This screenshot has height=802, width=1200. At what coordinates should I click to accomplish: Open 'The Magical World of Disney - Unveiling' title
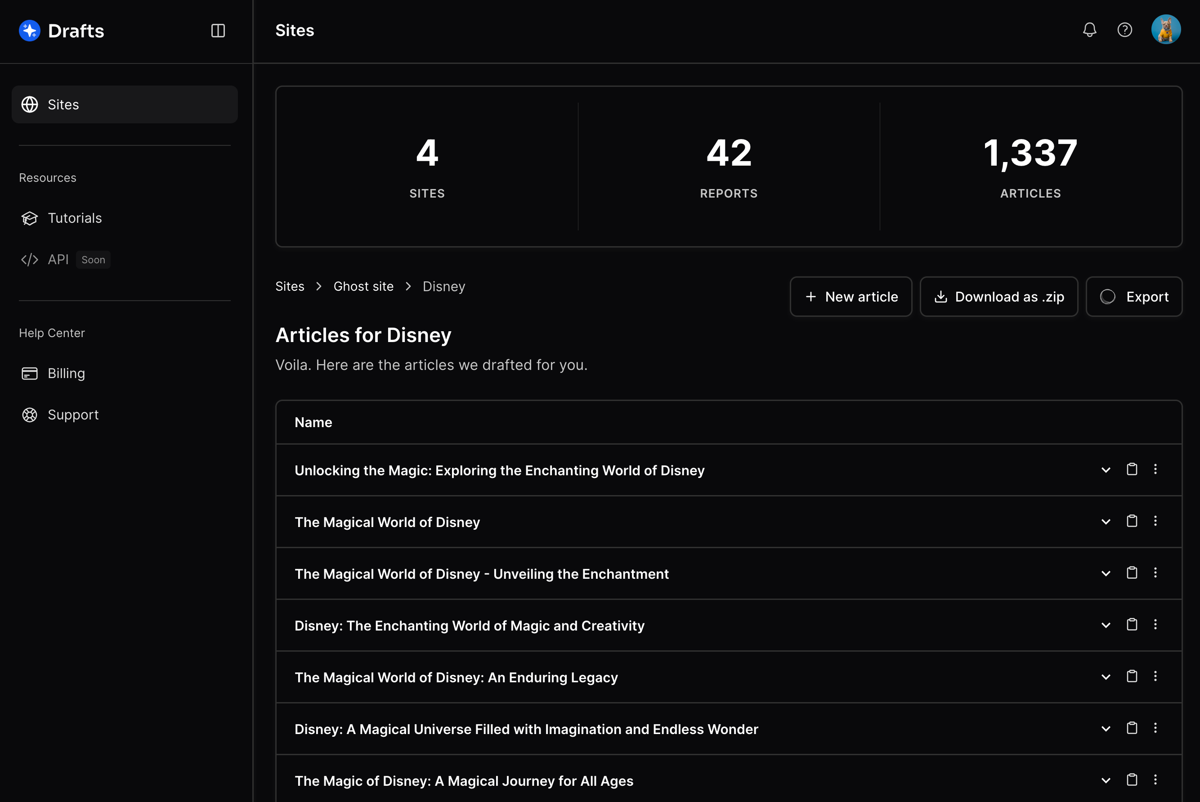(x=481, y=574)
